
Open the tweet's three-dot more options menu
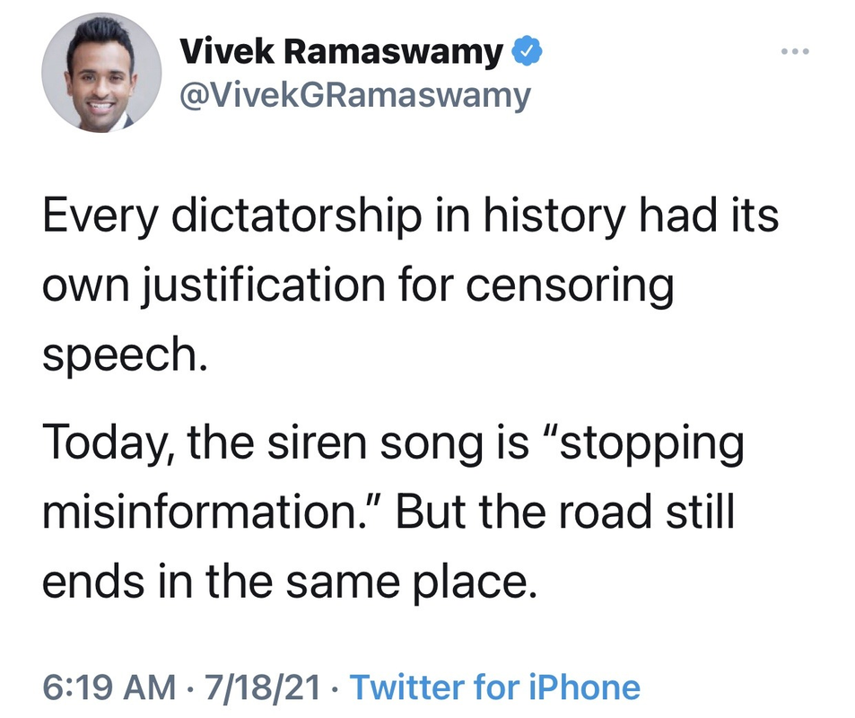(x=795, y=52)
